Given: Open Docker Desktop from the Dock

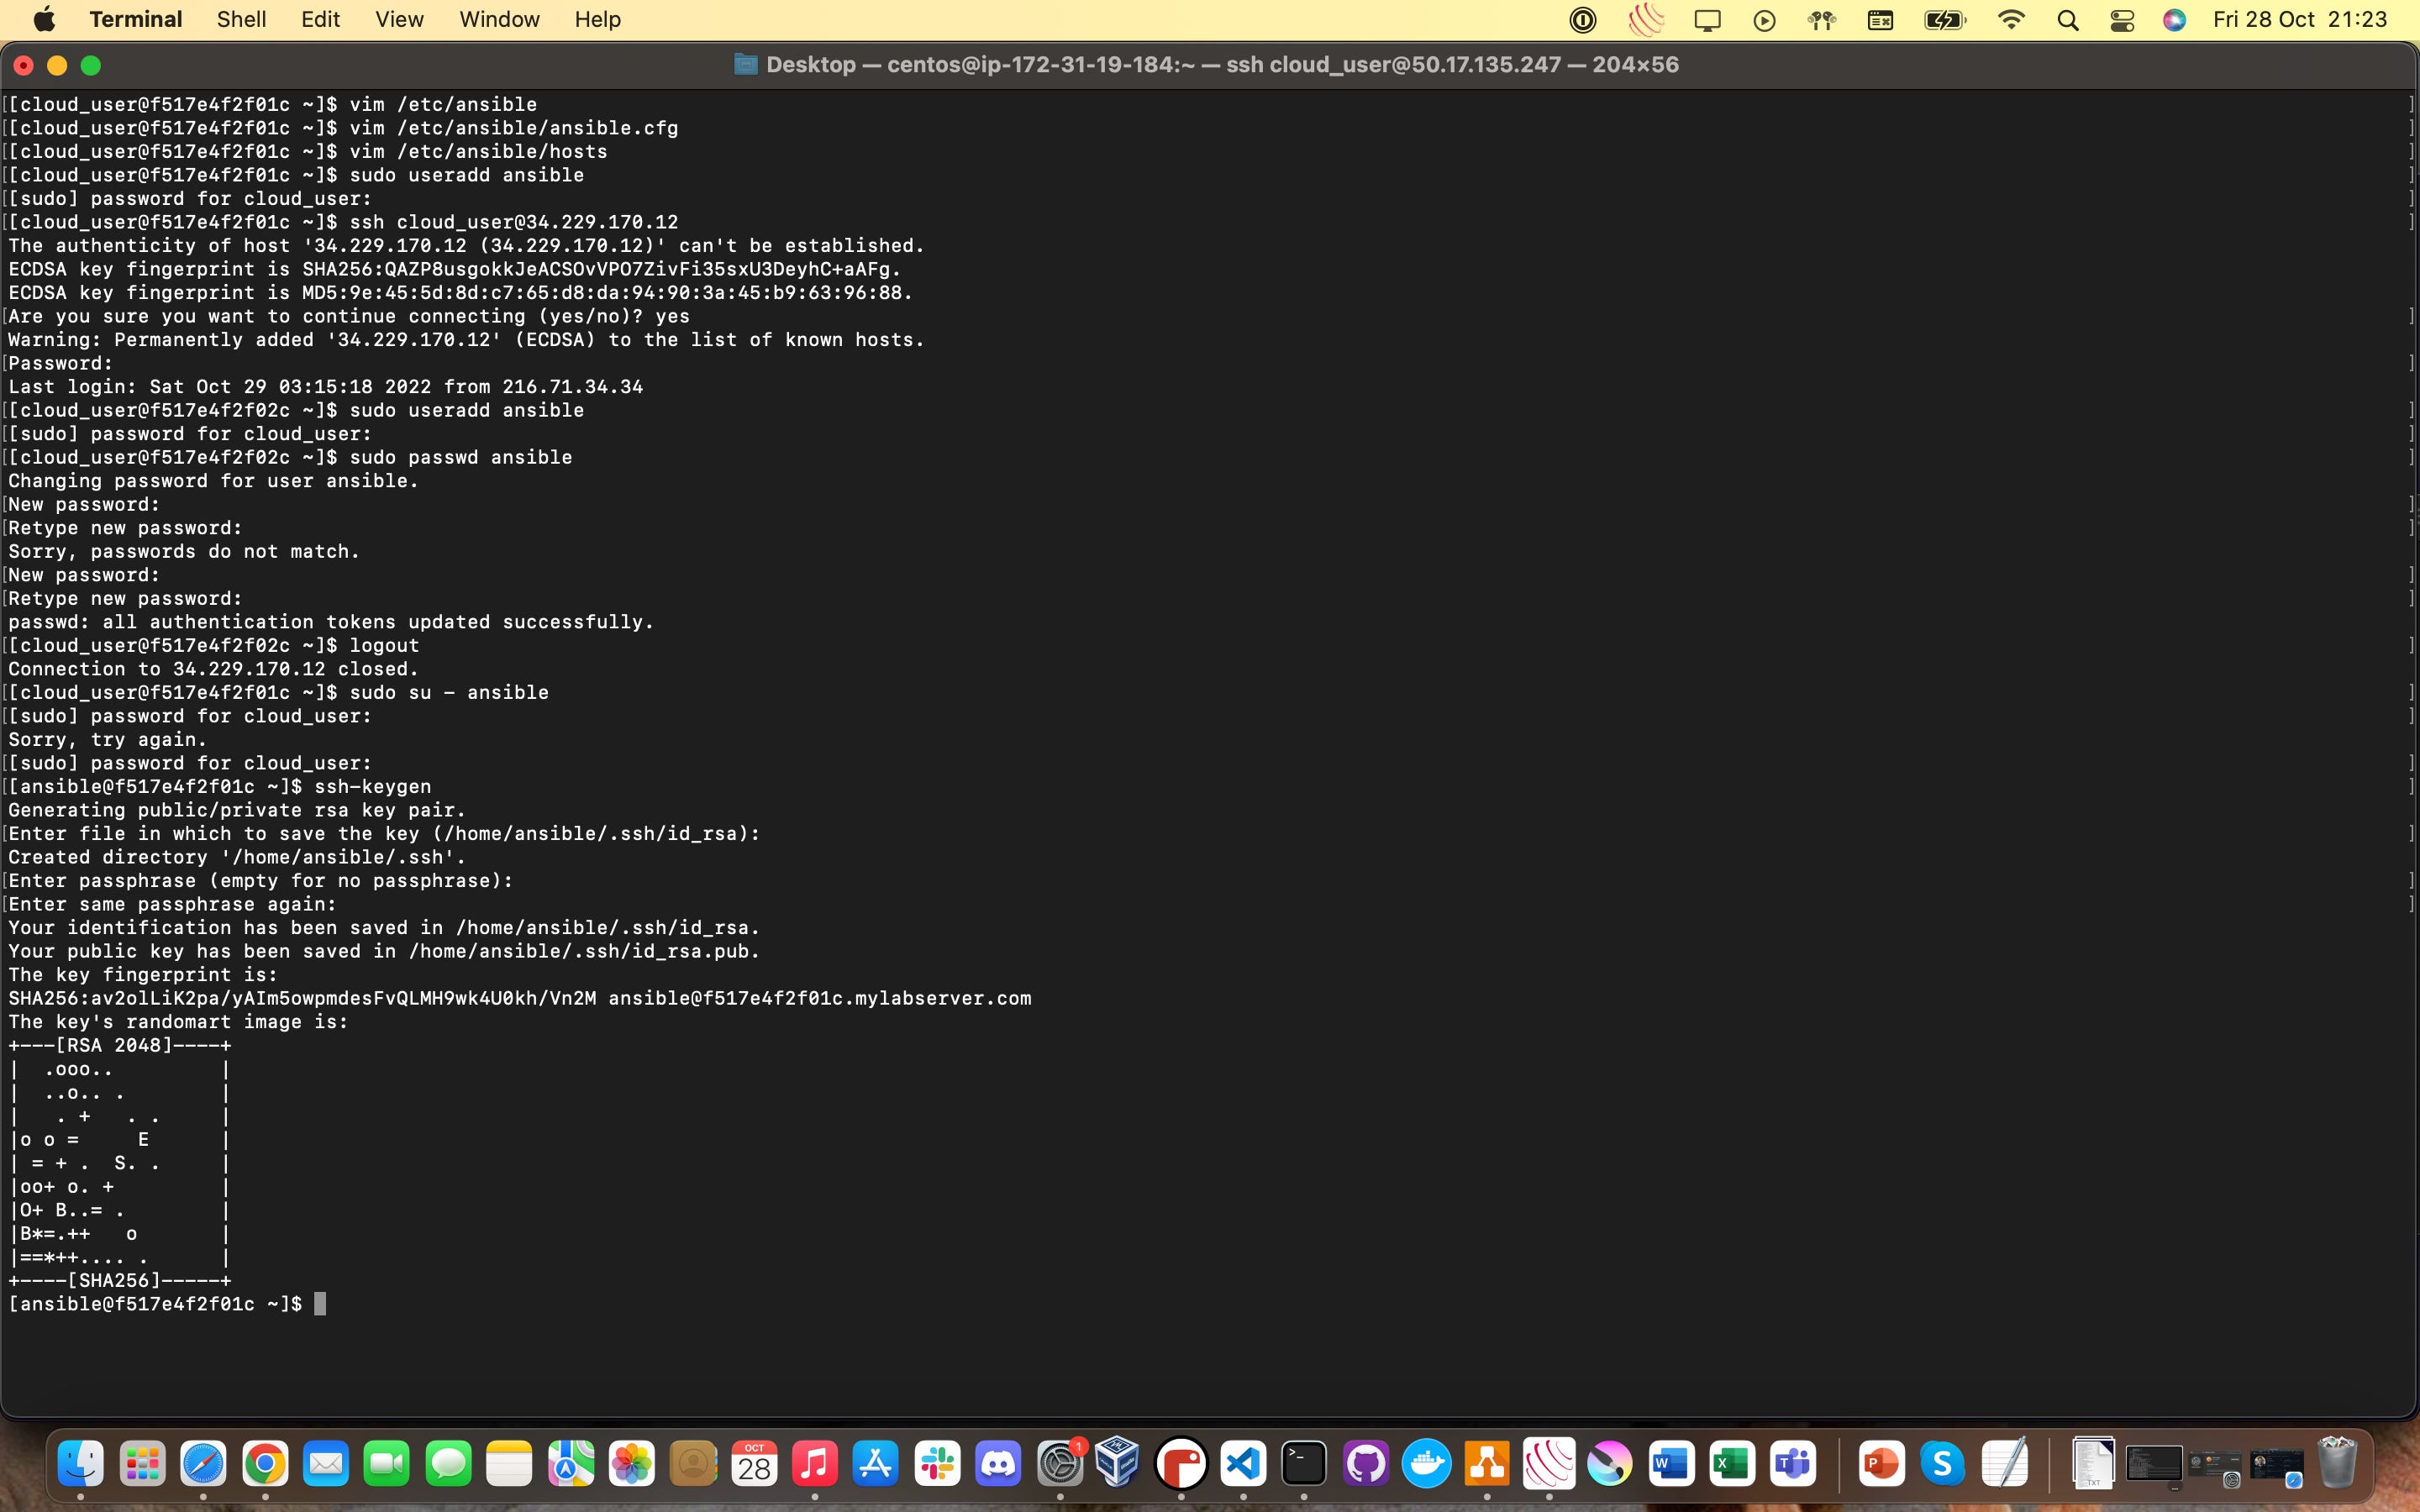Looking at the screenshot, I should click(x=1426, y=1464).
